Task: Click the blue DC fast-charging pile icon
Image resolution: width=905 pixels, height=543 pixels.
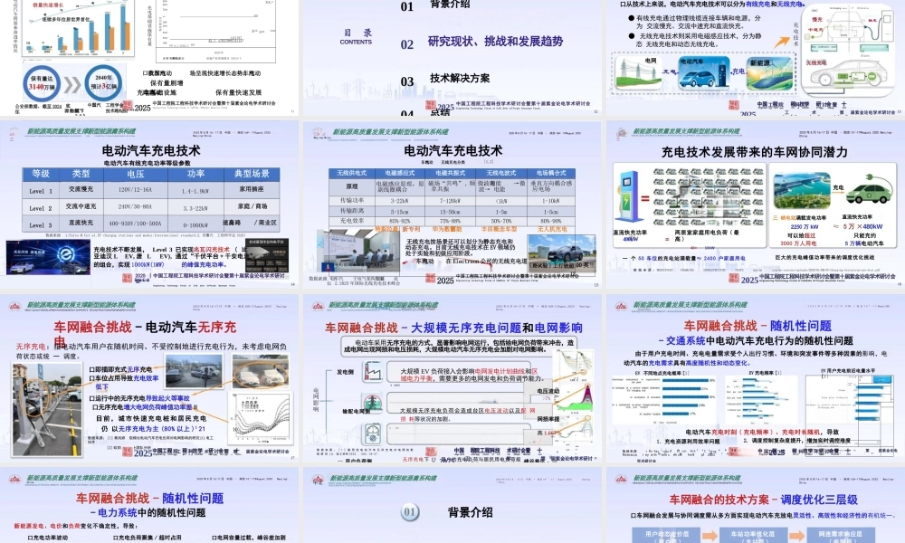Action: click(628, 196)
